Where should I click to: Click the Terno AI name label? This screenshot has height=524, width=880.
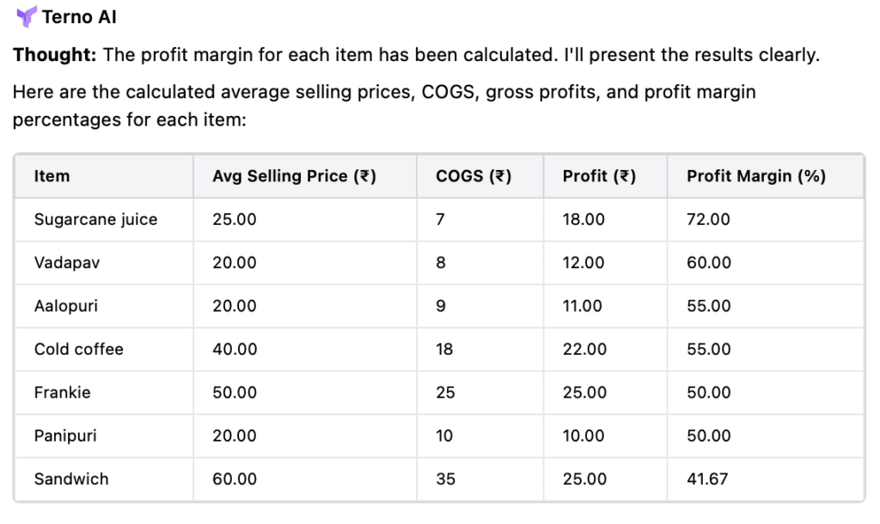[79, 16]
